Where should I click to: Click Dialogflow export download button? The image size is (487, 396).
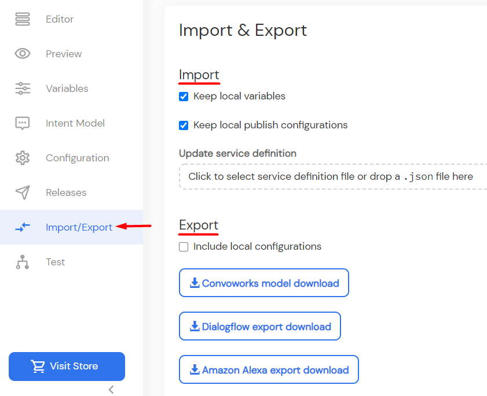pos(260,326)
